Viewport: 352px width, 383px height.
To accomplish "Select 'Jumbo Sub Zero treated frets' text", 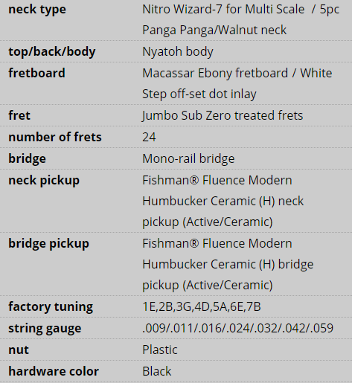I will pos(223,115).
